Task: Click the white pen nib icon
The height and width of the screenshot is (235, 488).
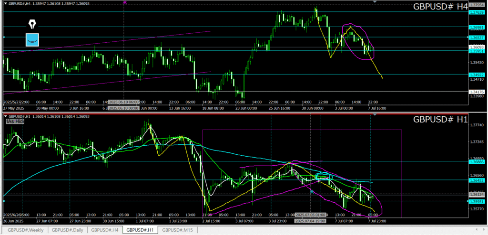Action: [32, 24]
